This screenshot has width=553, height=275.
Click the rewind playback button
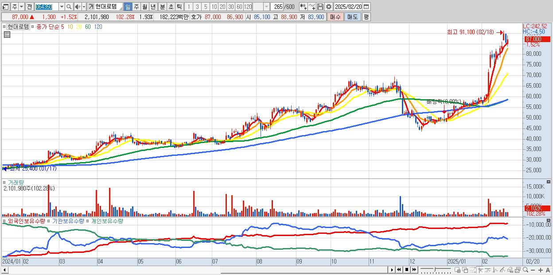(399, 270)
